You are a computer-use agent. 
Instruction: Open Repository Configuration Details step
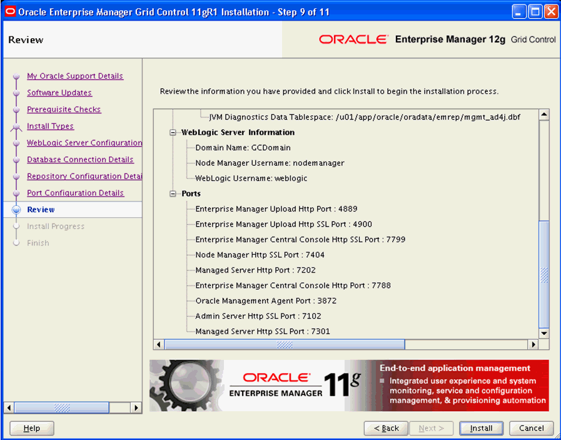point(84,176)
